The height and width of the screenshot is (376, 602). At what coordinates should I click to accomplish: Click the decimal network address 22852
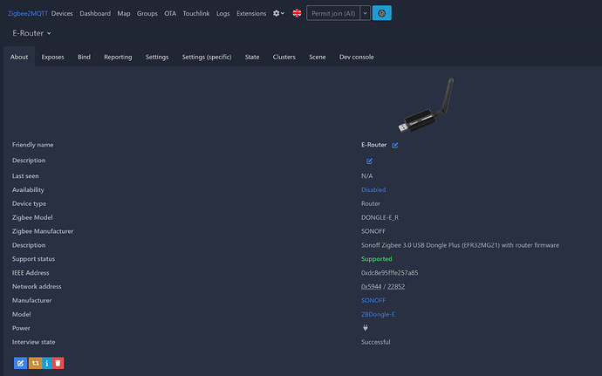(x=396, y=286)
